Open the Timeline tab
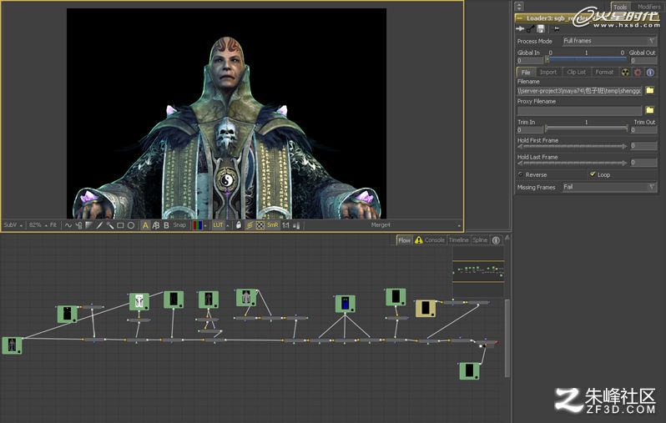Image resolution: width=666 pixels, height=423 pixels. pos(459,240)
